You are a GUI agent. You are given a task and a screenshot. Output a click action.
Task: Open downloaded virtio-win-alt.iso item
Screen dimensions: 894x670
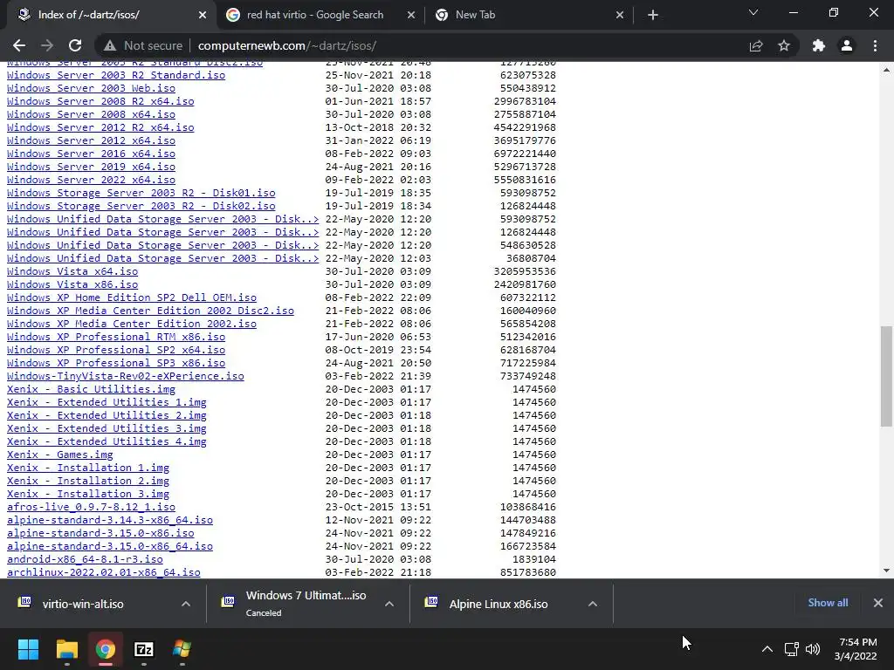click(83, 604)
